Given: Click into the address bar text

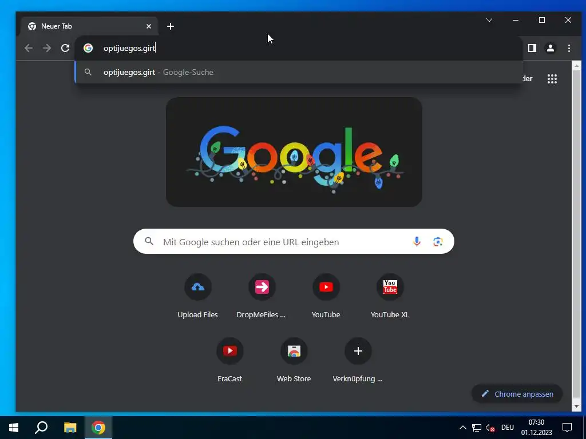Looking at the screenshot, I should [129, 48].
